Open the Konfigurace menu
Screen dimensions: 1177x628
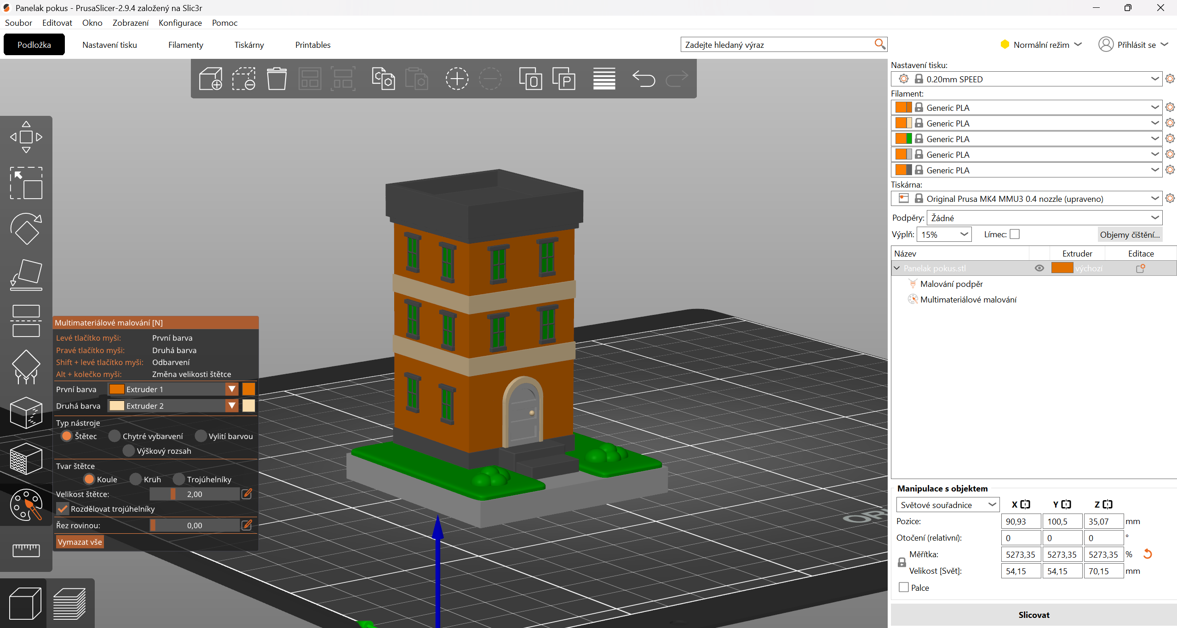tap(180, 23)
